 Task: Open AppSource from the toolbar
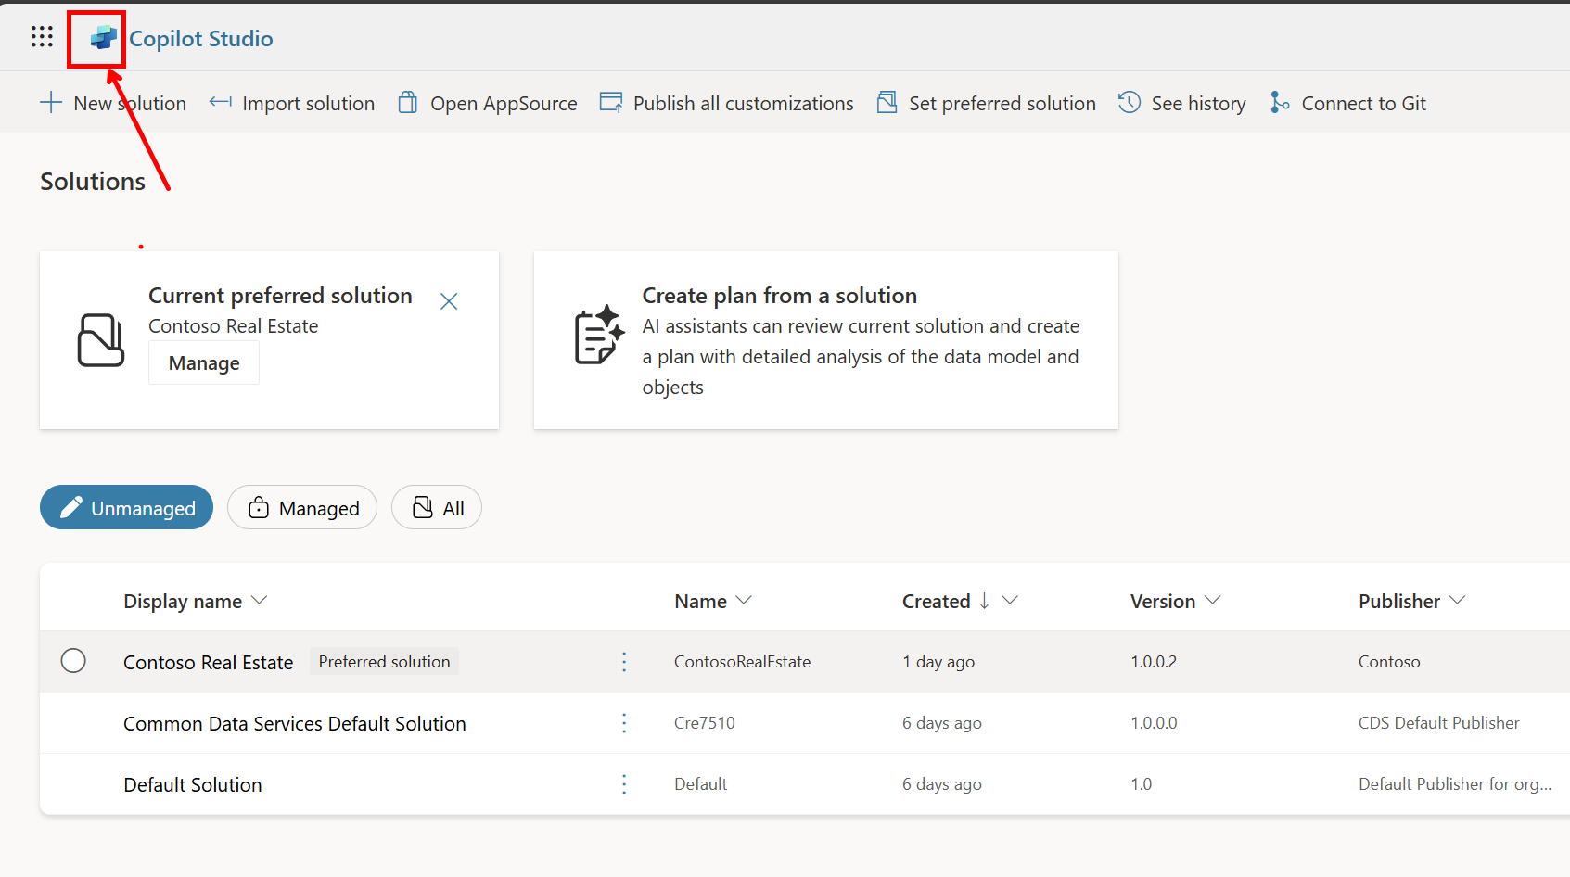click(488, 103)
